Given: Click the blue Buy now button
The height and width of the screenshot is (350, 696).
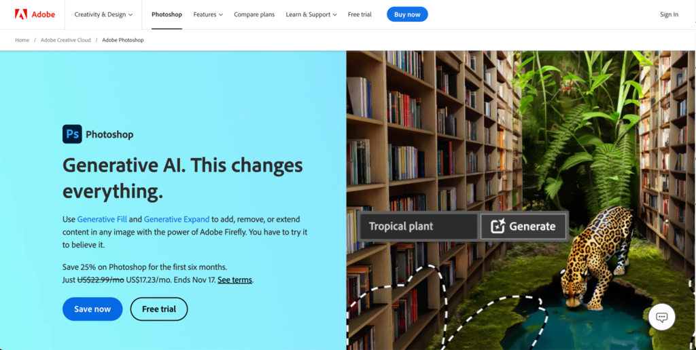Looking at the screenshot, I should tap(407, 14).
